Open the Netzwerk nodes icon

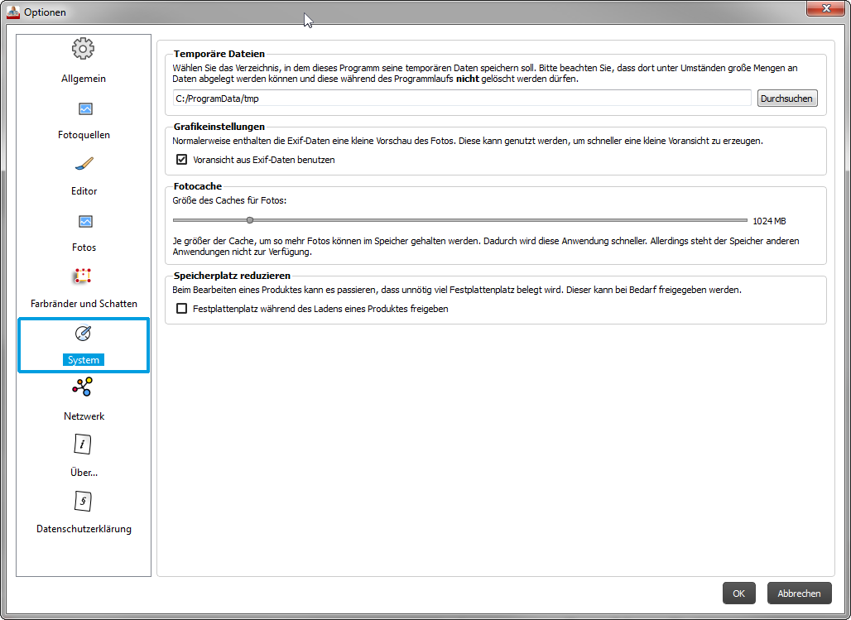(x=83, y=387)
